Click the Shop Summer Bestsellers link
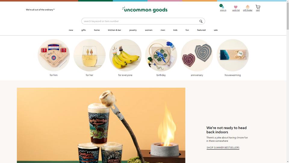289x163 pixels. [223, 148]
